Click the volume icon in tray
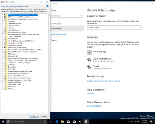 [x=135, y=122]
